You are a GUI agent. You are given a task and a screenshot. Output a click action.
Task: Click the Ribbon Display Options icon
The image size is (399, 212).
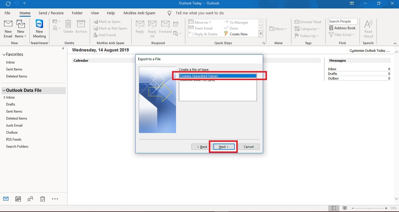352,4
